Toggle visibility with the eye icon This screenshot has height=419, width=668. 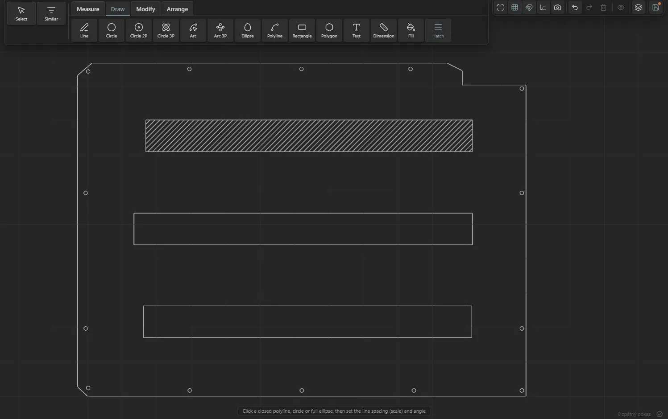pyautogui.click(x=621, y=8)
